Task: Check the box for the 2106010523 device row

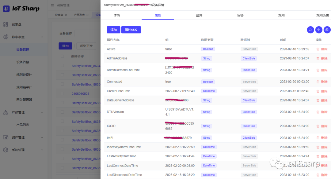Action: tap(63, 94)
